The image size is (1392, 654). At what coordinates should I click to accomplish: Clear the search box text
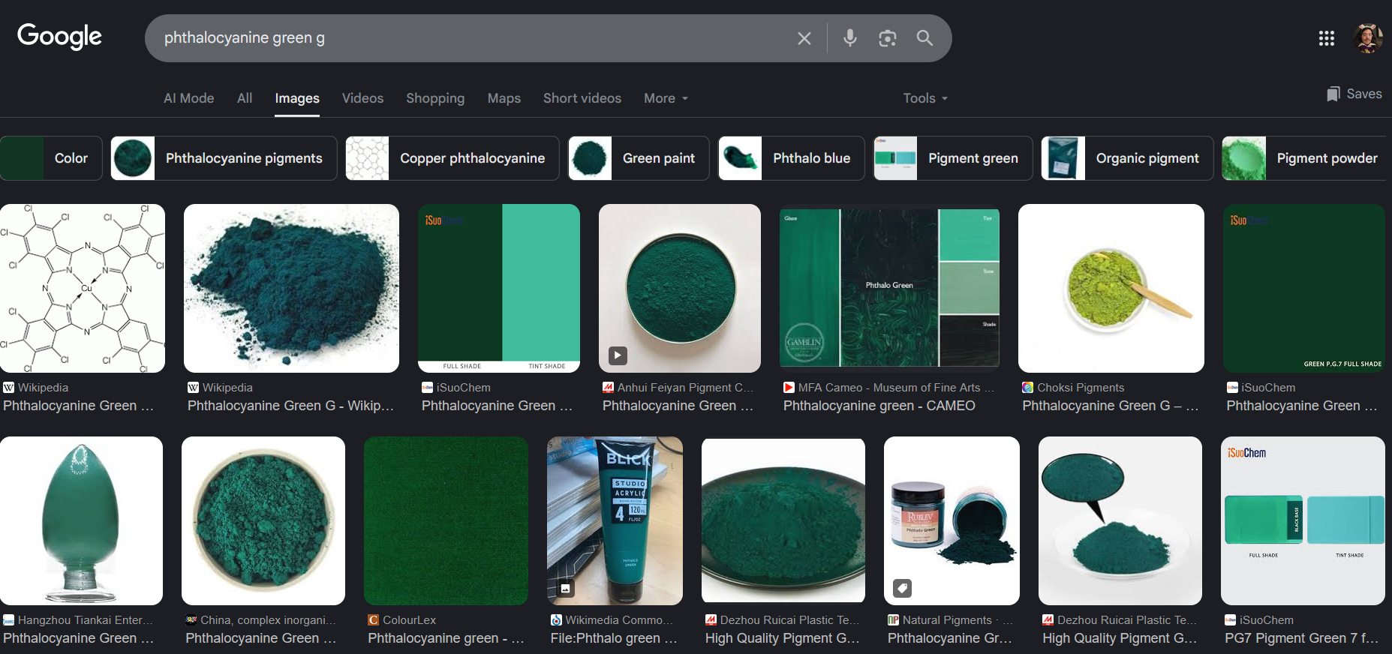point(804,38)
